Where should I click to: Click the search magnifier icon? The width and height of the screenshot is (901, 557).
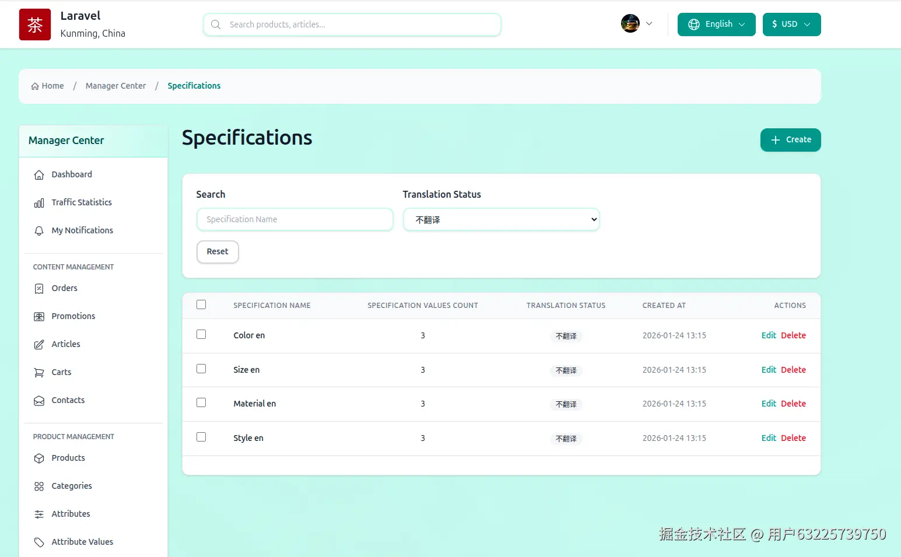[x=216, y=24]
